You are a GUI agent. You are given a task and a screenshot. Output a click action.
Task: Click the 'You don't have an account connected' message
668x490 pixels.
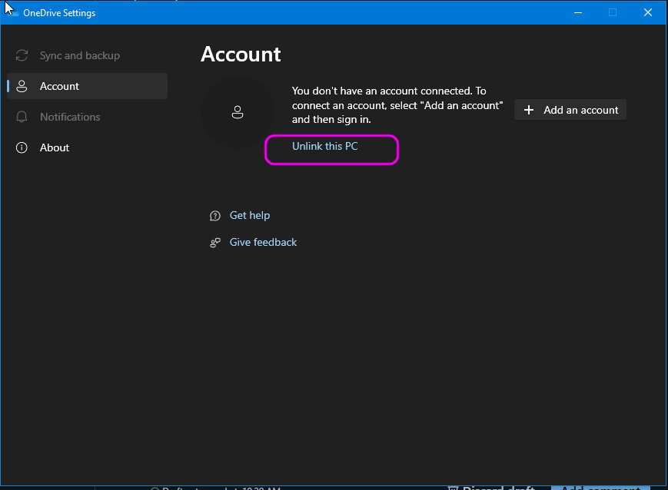point(397,105)
